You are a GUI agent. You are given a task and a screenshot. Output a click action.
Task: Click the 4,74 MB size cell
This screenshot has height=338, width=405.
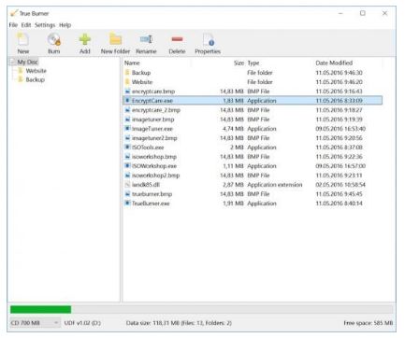click(x=233, y=129)
